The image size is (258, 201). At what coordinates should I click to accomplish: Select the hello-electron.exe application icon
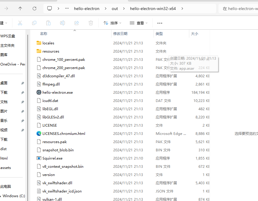point(39,92)
